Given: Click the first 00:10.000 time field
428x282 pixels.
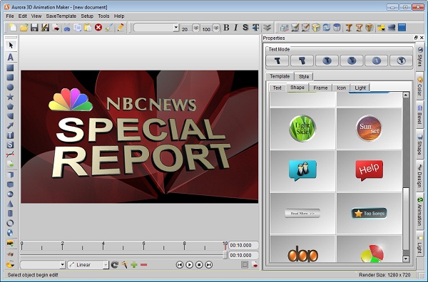Looking at the screenshot, I should tap(243, 245).
